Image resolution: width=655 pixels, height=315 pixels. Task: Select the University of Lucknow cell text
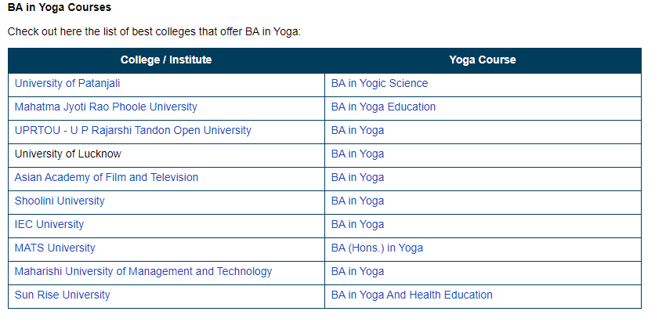(x=67, y=154)
